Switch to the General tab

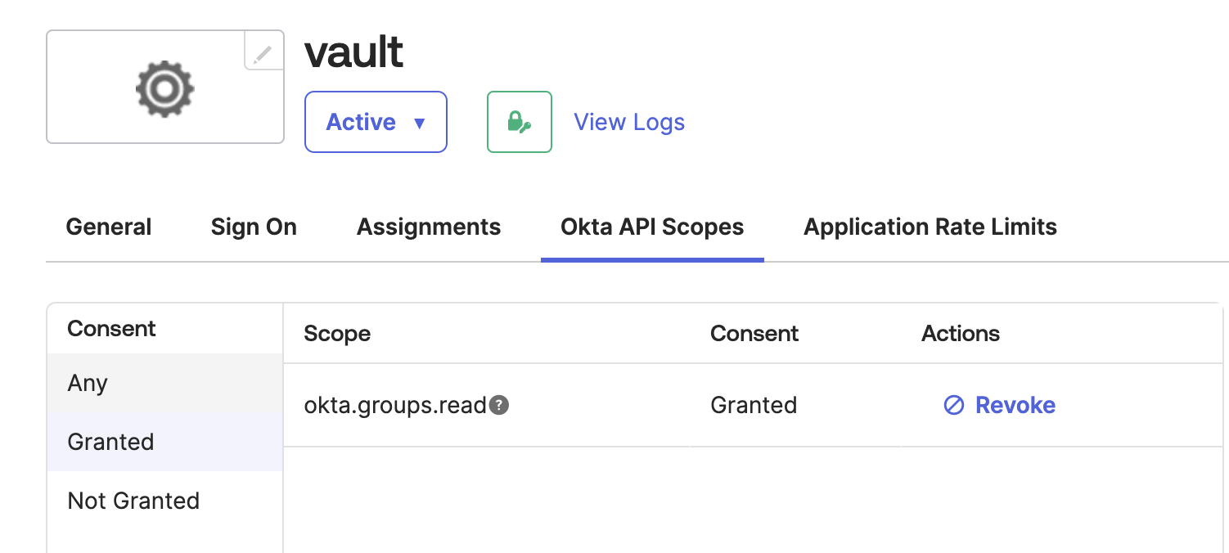(109, 227)
